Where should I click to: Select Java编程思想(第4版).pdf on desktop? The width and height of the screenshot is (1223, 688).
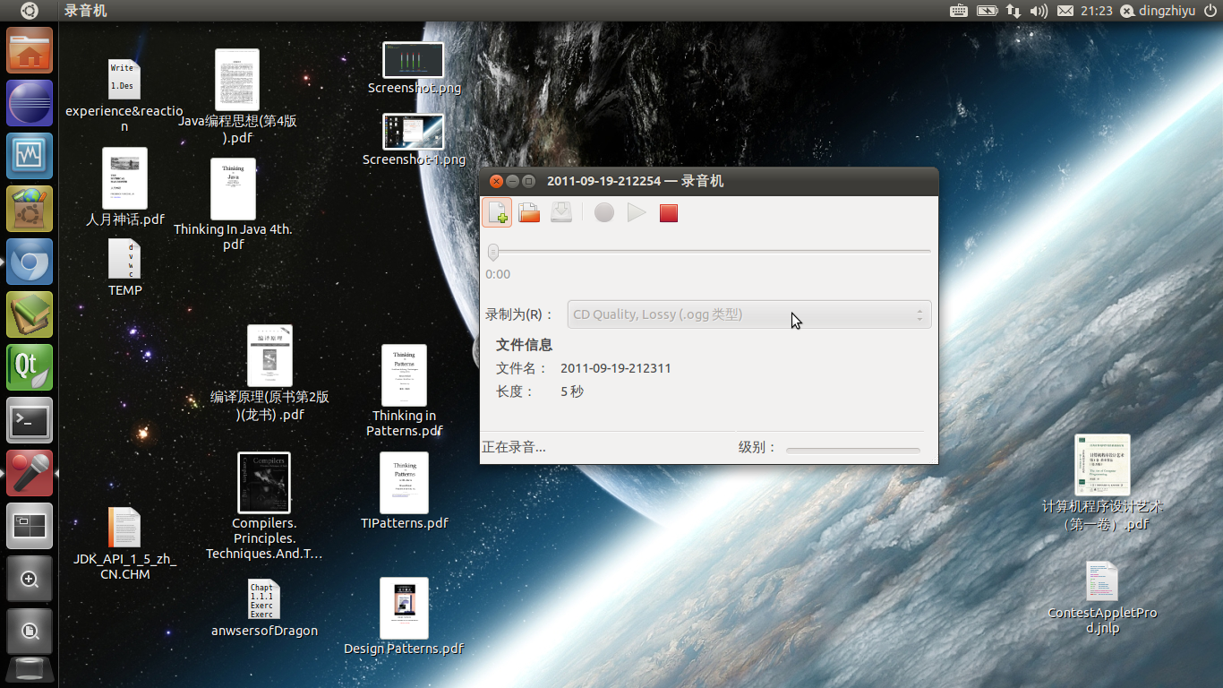[x=237, y=97]
